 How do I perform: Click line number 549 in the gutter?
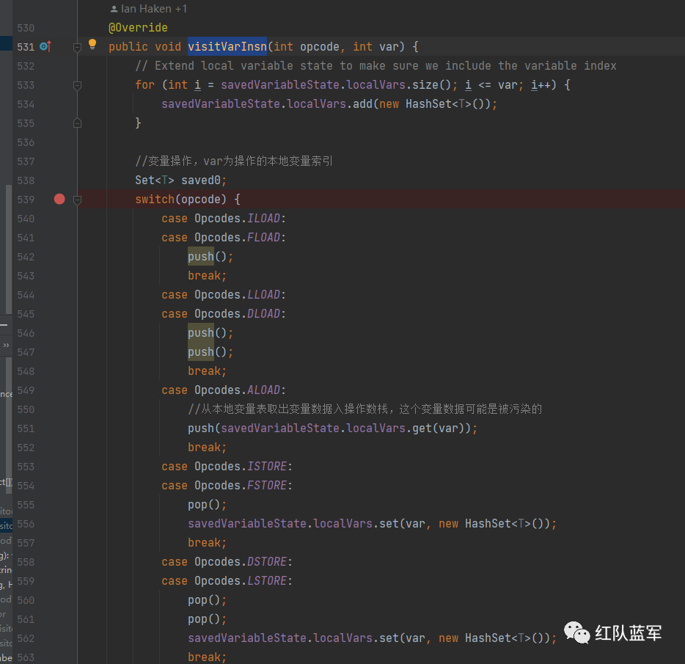pyautogui.click(x=26, y=390)
